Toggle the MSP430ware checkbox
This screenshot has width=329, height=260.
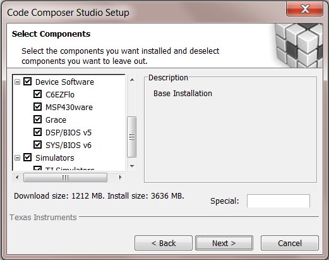coord(37,107)
